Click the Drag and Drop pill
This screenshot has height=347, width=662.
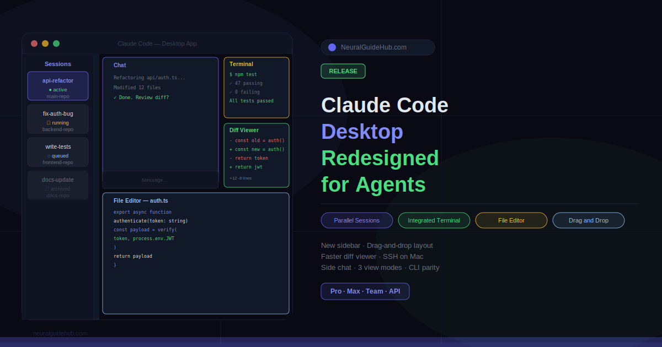tap(589, 220)
